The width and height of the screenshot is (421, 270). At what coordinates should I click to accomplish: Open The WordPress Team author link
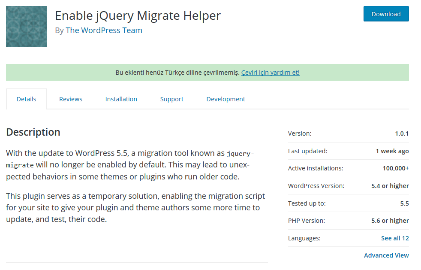tap(104, 30)
